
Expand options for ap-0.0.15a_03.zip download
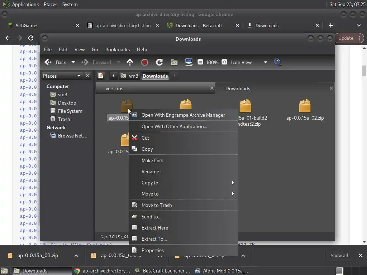[x=76, y=256]
